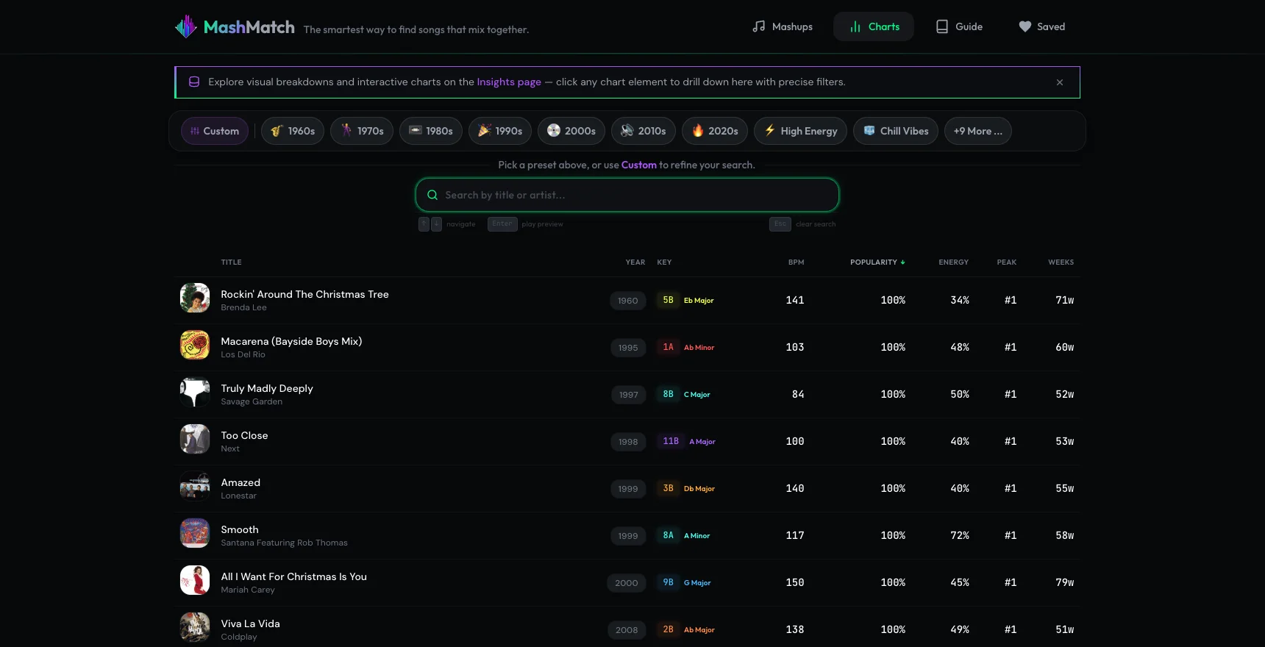
Task: Select the Chill Vibes preset
Action: (896, 131)
